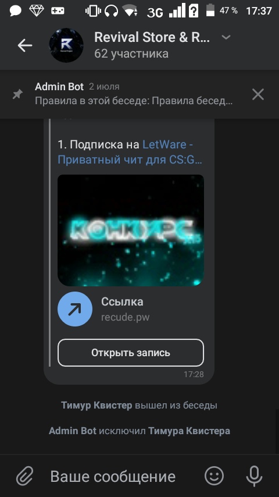Image resolution: width=279 pixels, height=497 pixels.
Task: Tap the battery indicator in status bar
Action: tap(210, 10)
